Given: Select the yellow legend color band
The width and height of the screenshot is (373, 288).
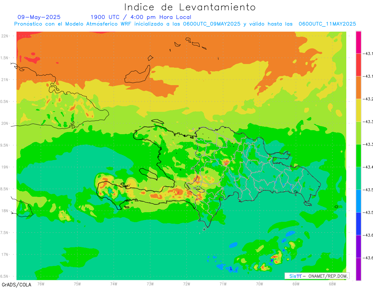Looking at the screenshot, I should [358, 110].
